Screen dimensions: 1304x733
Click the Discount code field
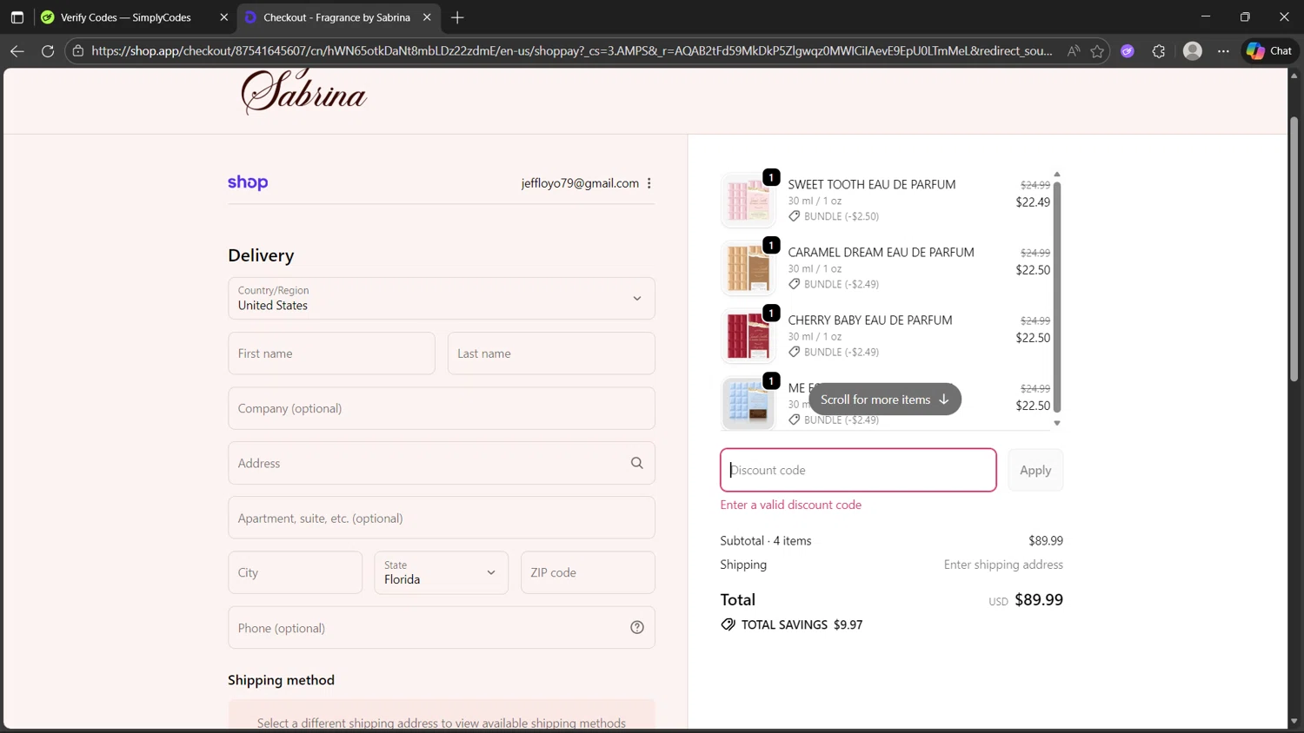858,470
